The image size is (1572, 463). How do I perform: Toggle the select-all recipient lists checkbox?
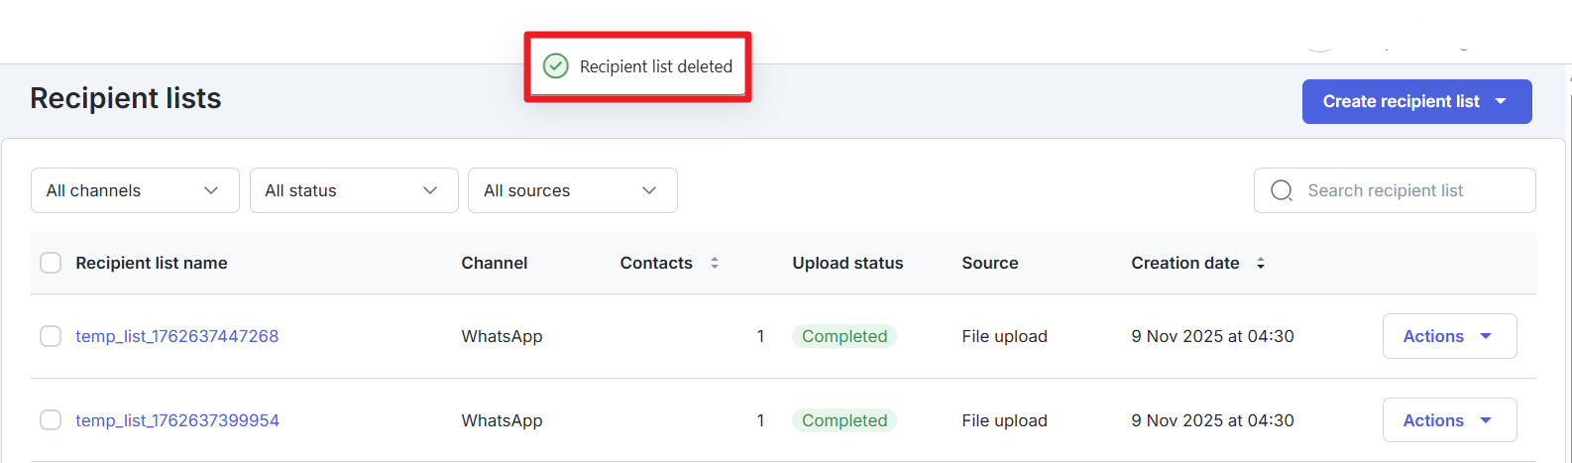(51, 263)
